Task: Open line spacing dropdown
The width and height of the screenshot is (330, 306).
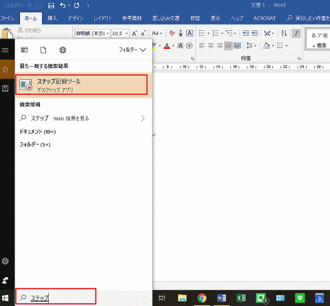Action: point(251,45)
